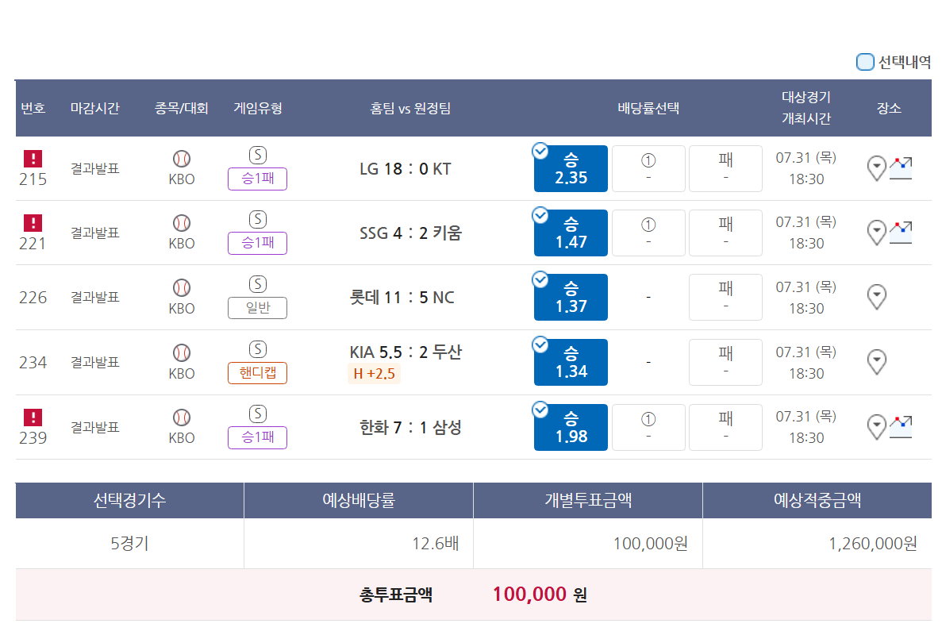The image size is (942, 635).
Task: Deselect 승 1.98 for 한화 vs 삼성
Action: pos(571,427)
